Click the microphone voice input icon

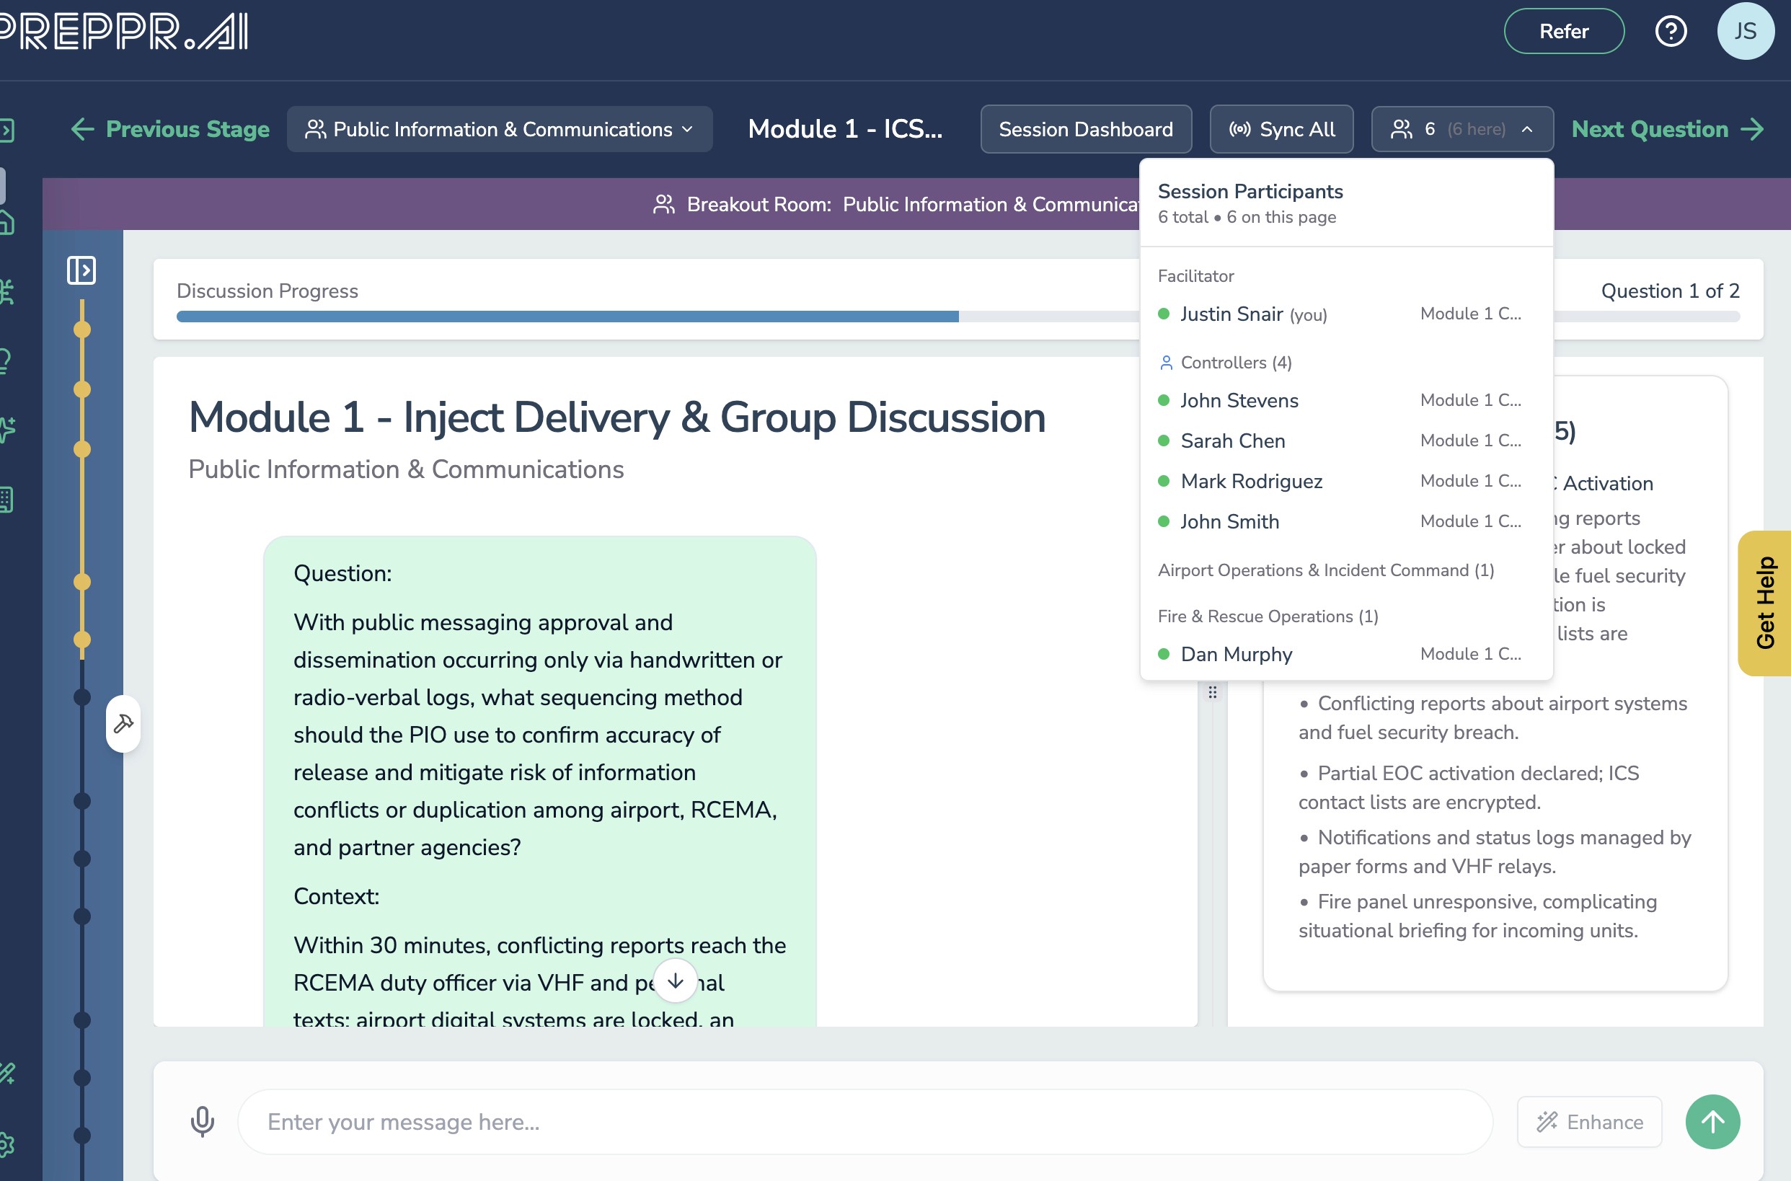[x=202, y=1121]
